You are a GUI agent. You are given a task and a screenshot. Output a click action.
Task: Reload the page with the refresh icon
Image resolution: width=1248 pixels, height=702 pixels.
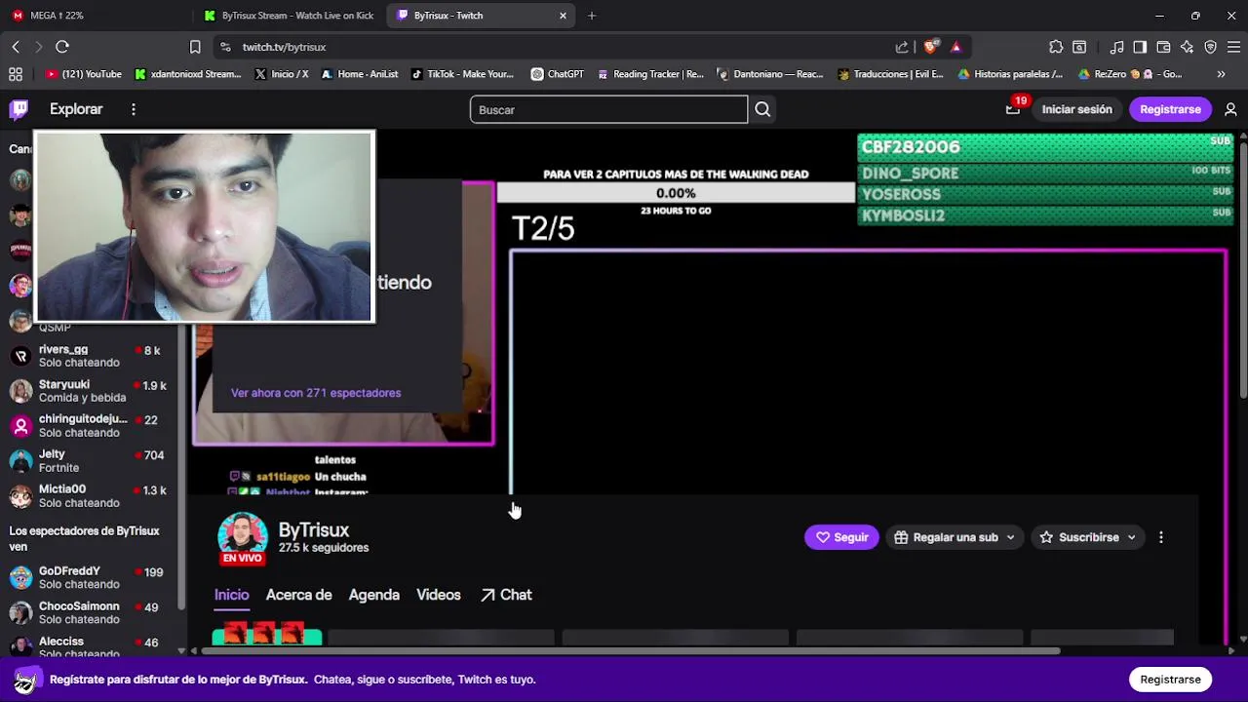point(62,47)
